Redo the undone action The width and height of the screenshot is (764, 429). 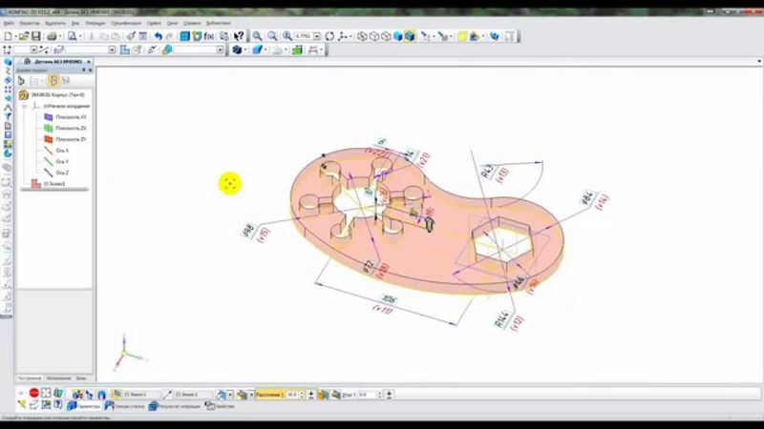(170, 36)
